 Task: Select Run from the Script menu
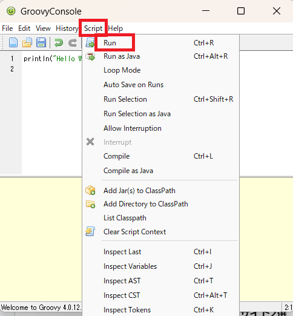160,43
